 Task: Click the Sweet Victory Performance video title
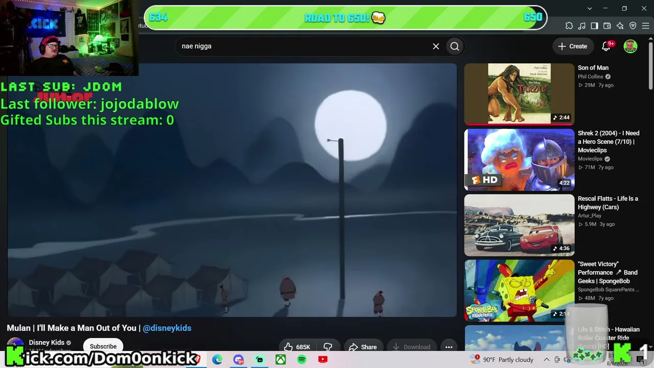608,272
